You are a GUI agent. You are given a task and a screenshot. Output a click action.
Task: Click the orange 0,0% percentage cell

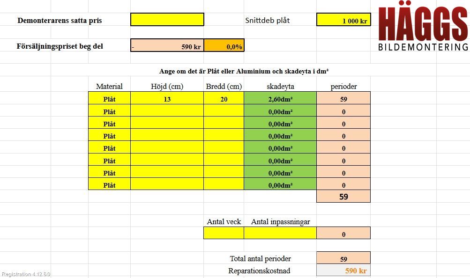pyautogui.click(x=224, y=45)
